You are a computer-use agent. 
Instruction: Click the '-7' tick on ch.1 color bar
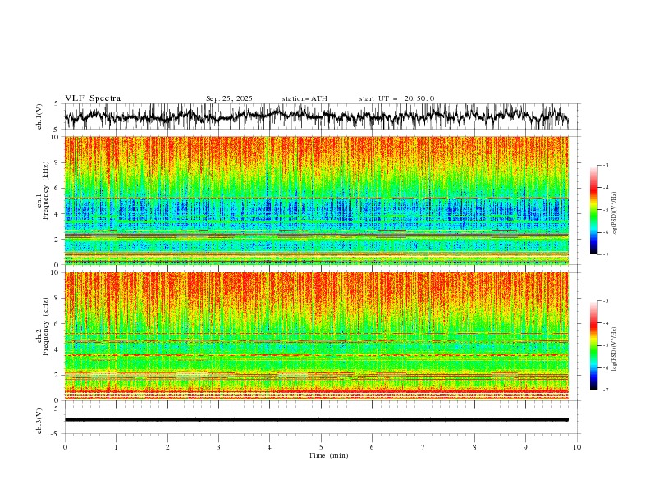pyautogui.click(x=606, y=254)
